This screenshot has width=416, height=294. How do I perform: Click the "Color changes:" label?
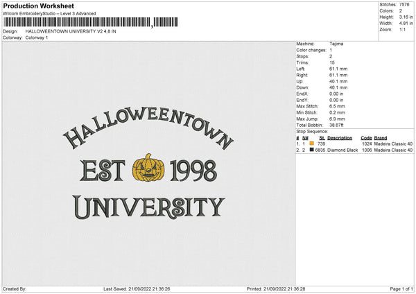[311, 50]
